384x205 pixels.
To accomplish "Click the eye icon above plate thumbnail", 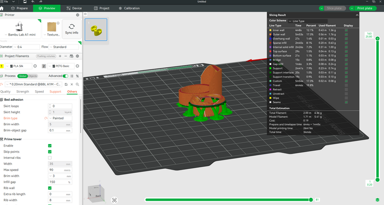I will (x=85, y=14).
